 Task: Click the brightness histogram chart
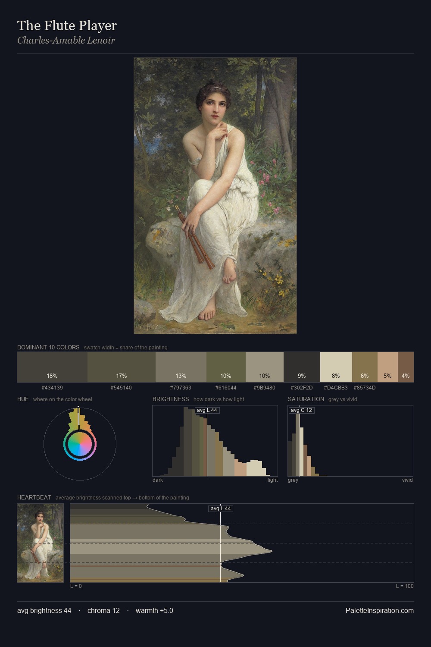pos(215,441)
